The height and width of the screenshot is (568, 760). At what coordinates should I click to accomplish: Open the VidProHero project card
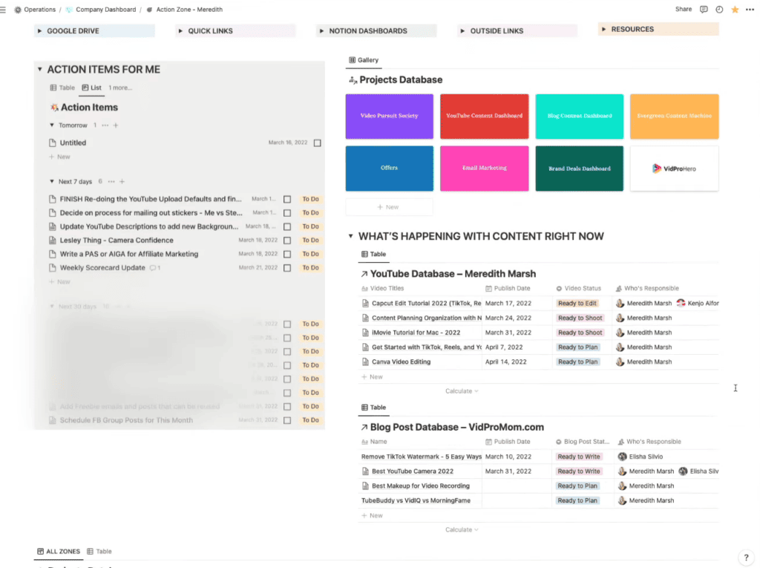click(674, 169)
